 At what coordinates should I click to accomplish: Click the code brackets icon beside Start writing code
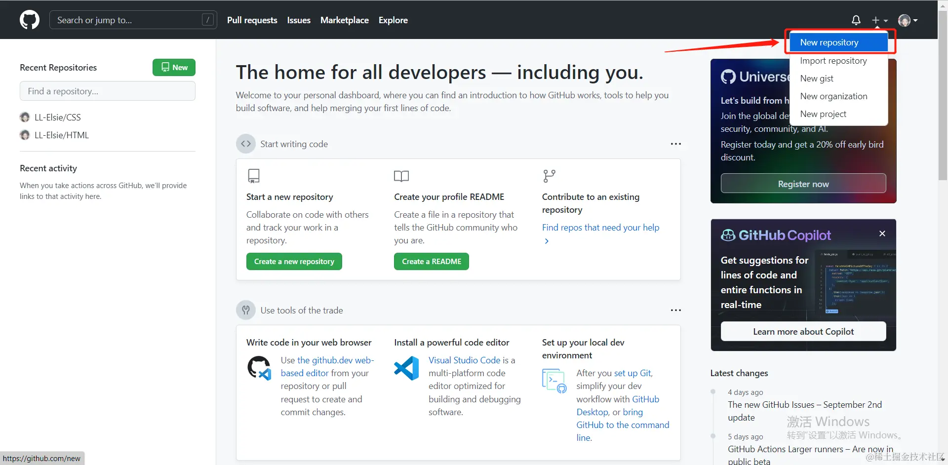point(245,144)
